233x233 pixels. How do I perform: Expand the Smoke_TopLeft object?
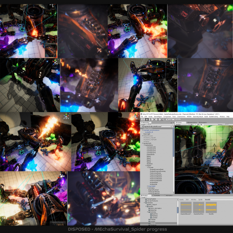[144, 138]
